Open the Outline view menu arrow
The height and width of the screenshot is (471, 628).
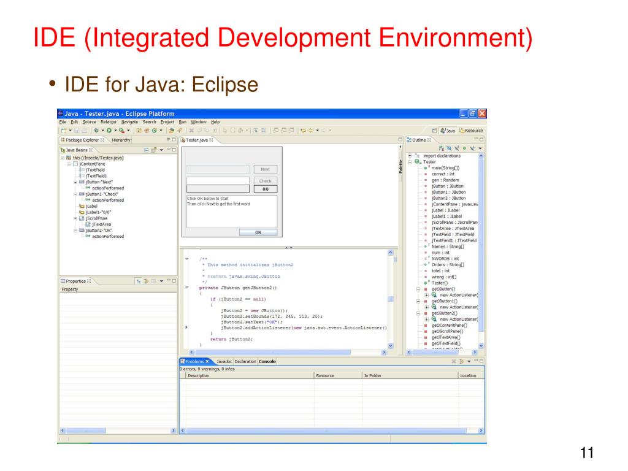tap(480, 148)
